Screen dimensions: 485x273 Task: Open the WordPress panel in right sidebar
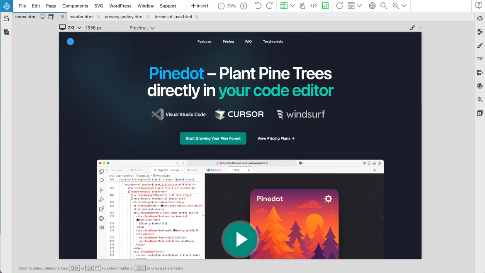point(480,86)
